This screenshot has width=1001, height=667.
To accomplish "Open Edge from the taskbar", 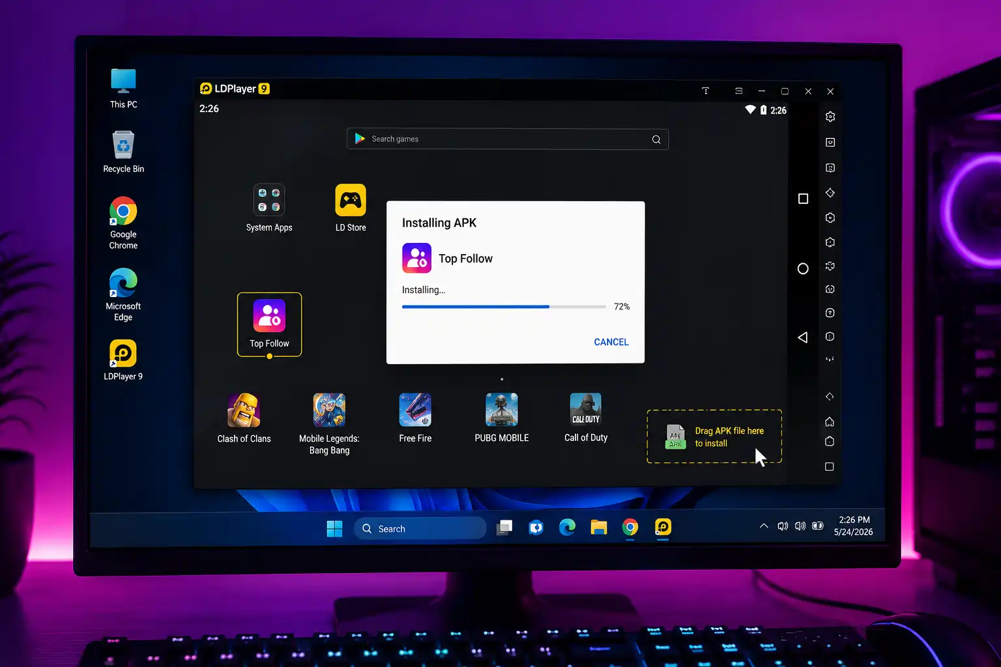I will [567, 528].
